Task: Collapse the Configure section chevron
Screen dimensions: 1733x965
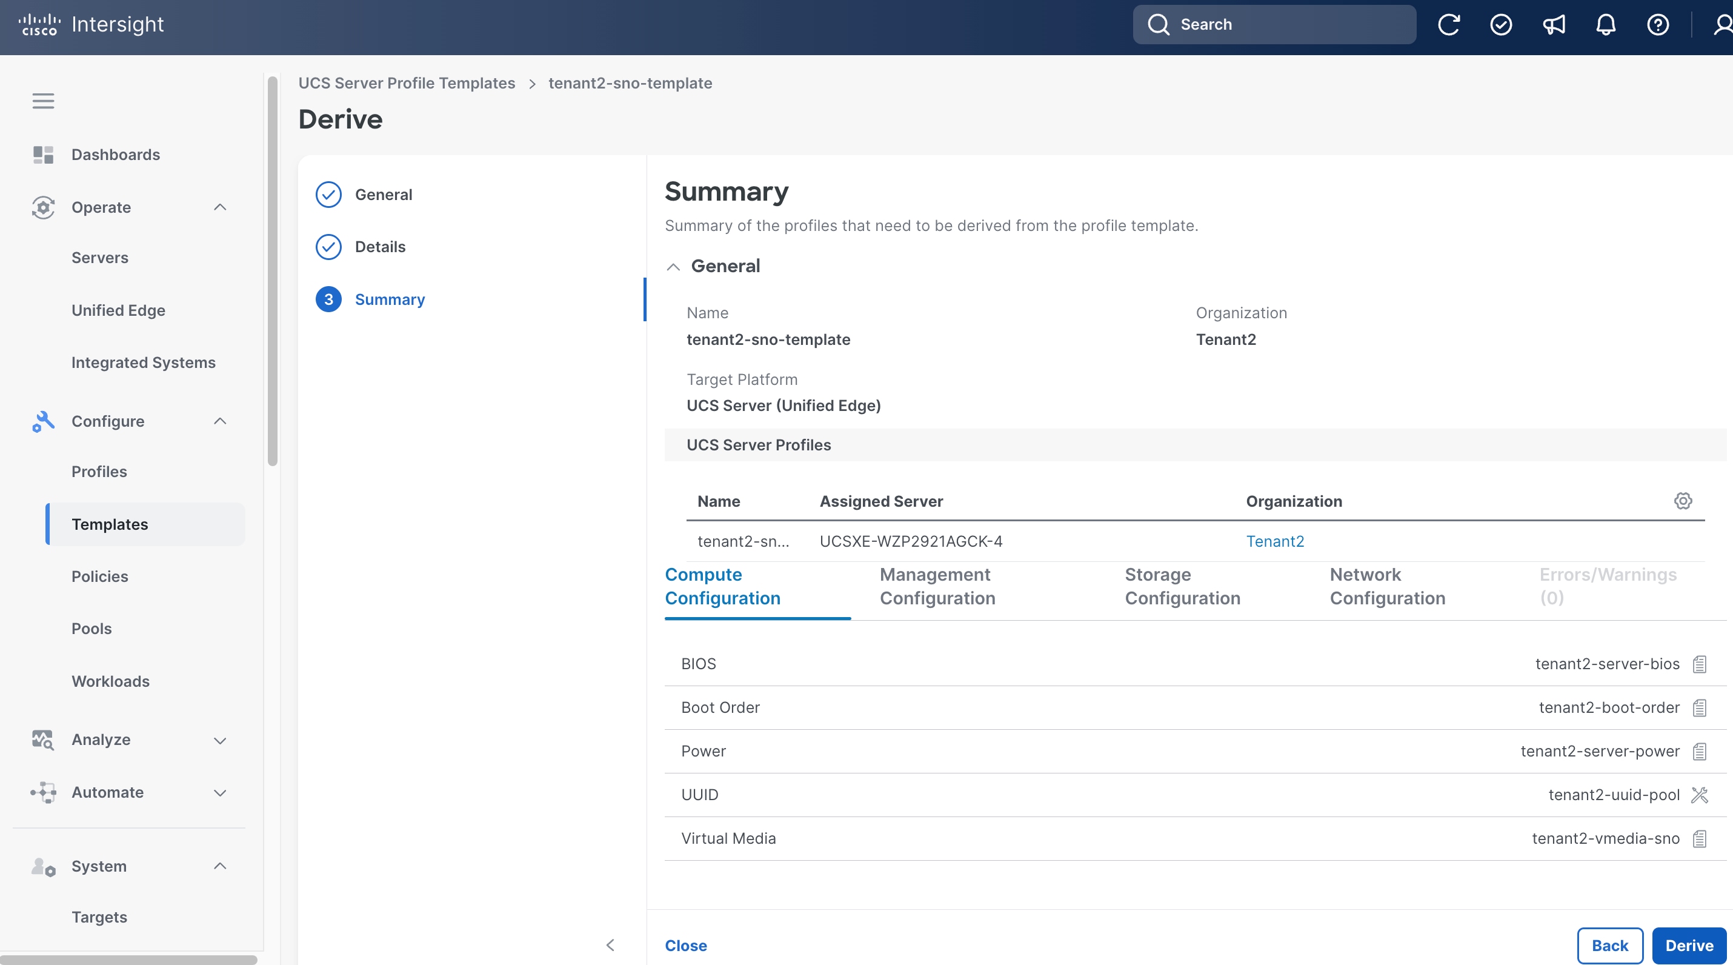Action: click(x=220, y=421)
